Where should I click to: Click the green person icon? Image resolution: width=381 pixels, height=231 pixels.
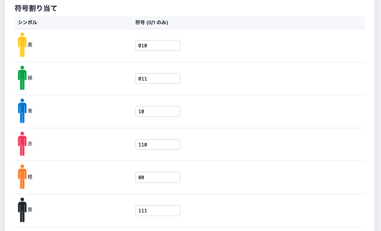click(x=22, y=78)
